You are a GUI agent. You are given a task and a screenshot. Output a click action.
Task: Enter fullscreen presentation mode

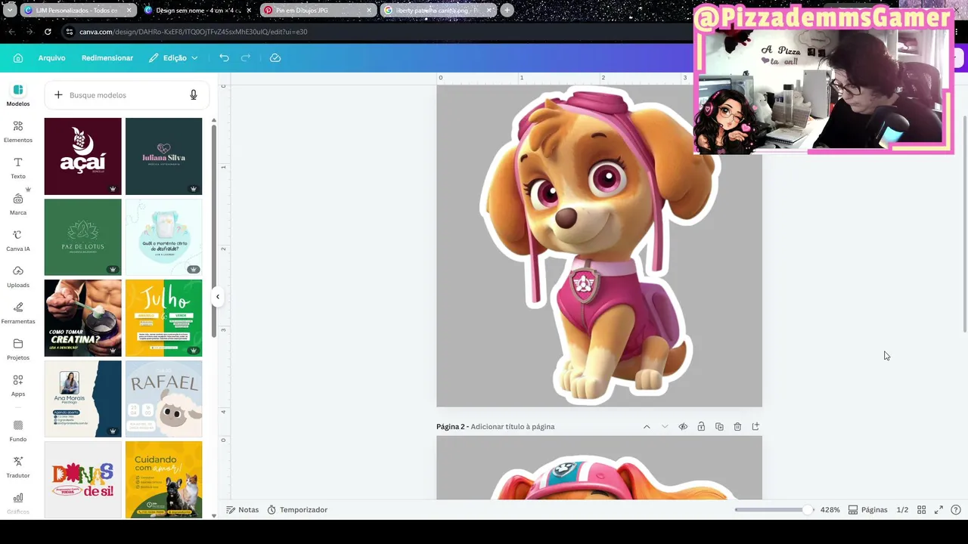pos(939,510)
